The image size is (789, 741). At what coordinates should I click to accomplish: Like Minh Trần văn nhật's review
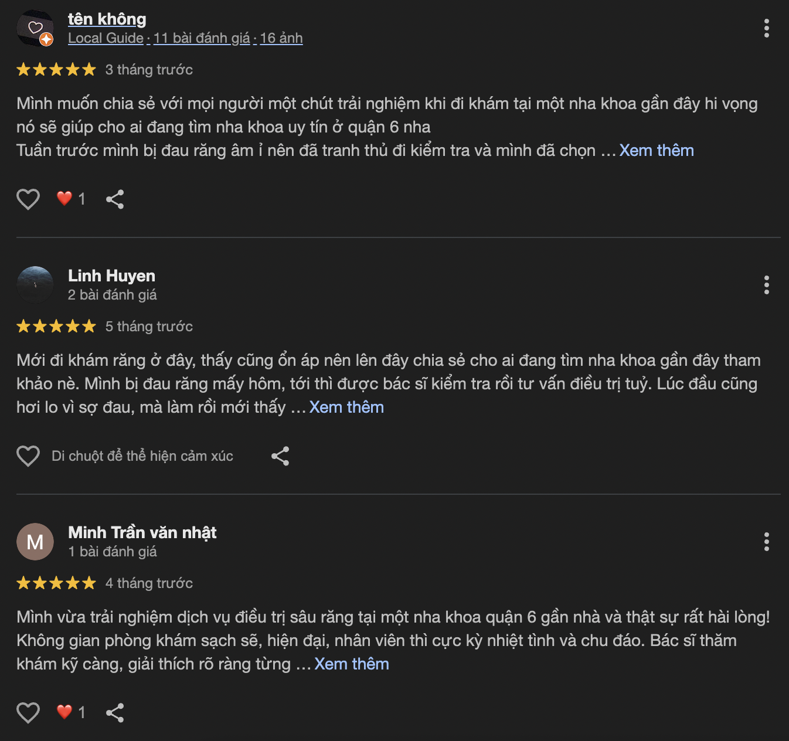point(28,713)
